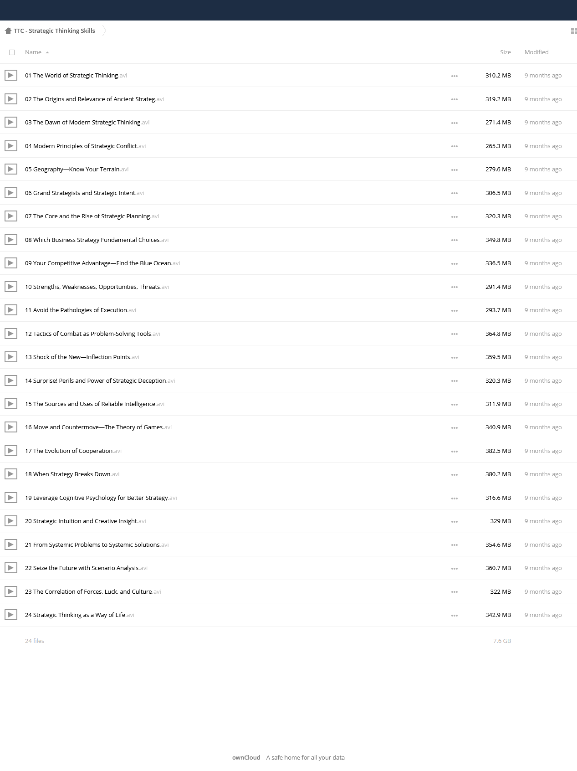
Task: Sort the file list by Size
Action: click(506, 52)
